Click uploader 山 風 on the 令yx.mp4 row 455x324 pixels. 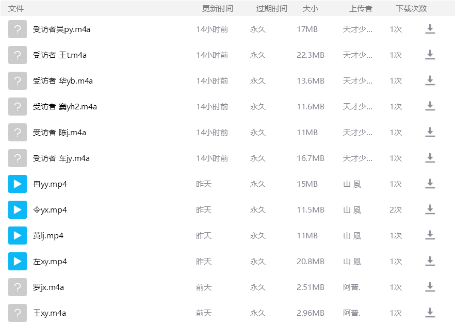352,210
